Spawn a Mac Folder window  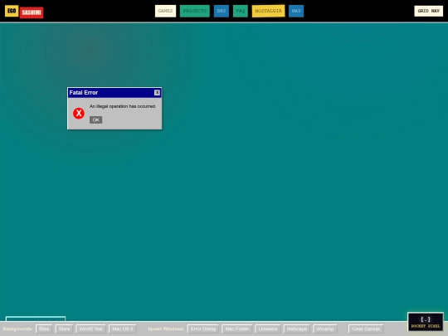[x=236, y=329]
